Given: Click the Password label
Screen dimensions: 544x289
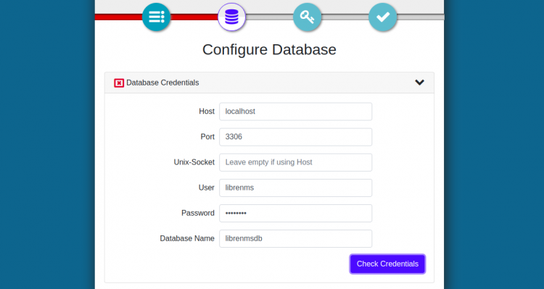Looking at the screenshot, I should (198, 213).
